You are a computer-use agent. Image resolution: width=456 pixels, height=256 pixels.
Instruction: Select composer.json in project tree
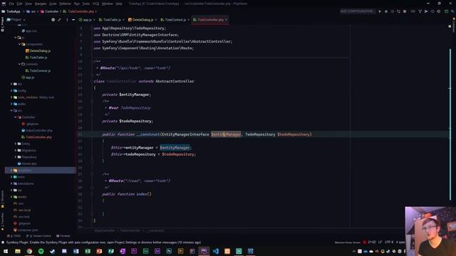click(x=26, y=230)
